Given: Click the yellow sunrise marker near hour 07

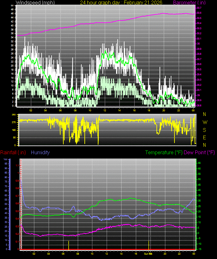Looking at the screenshot, I should click(69, 245).
